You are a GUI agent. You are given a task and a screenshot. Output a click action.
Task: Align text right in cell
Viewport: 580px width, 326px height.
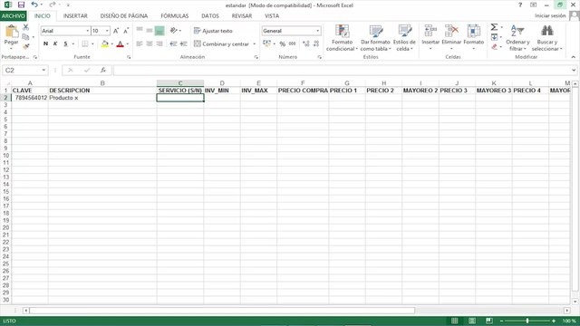click(159, 44)
